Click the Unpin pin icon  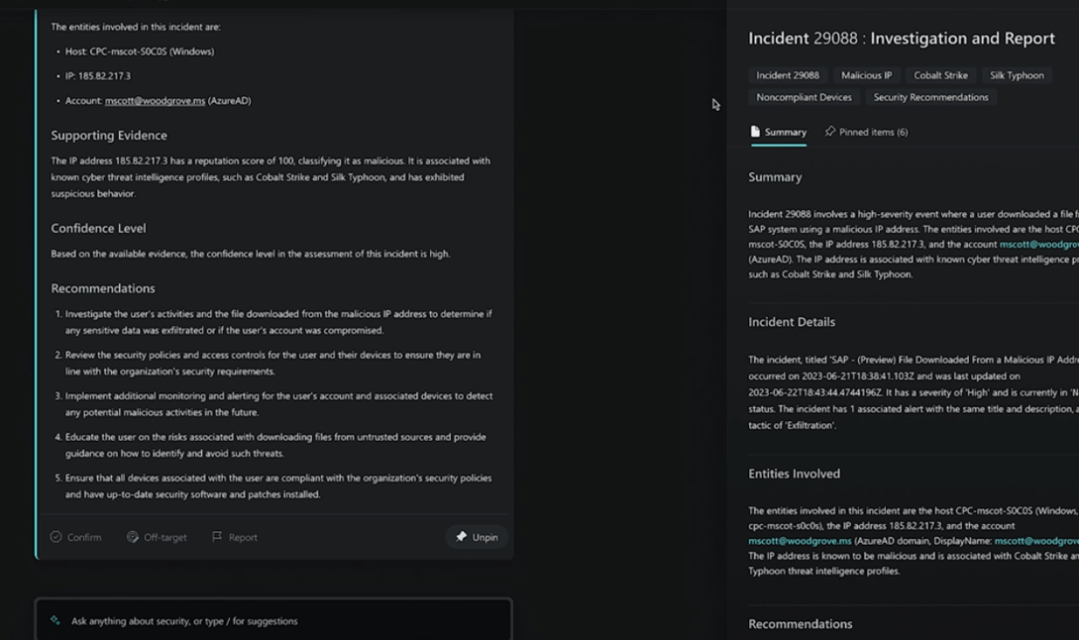461,537
